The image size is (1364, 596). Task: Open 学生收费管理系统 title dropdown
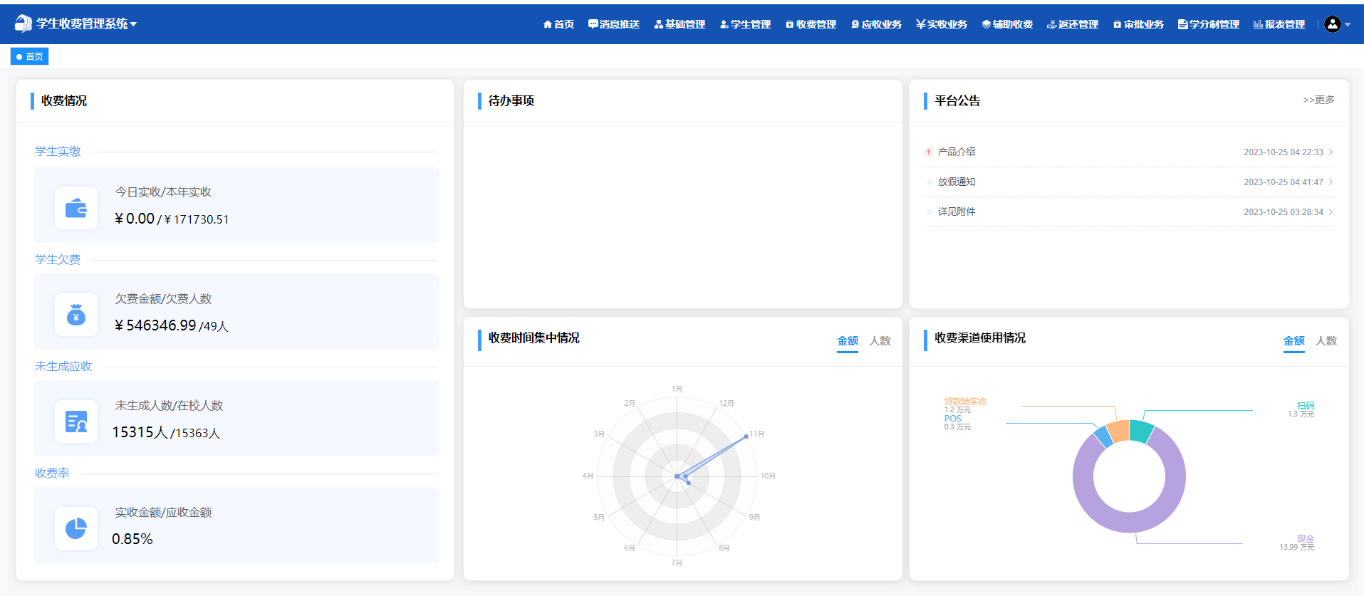[86, 23]
